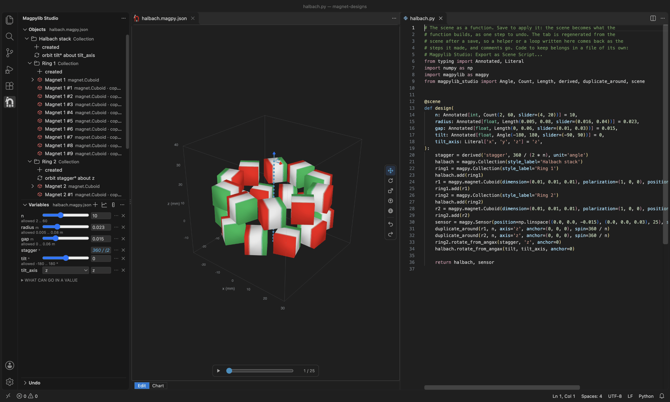Image resolution: width=670 pixels, height=402 pixels.
Task: Click the tilt variable slider
Action: [66, 258]
